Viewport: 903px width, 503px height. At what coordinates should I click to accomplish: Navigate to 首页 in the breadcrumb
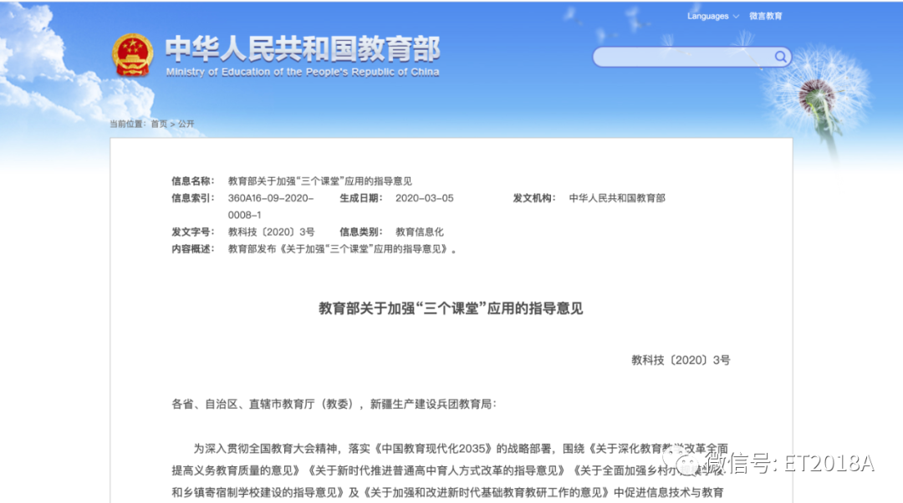tap(158, 123)
